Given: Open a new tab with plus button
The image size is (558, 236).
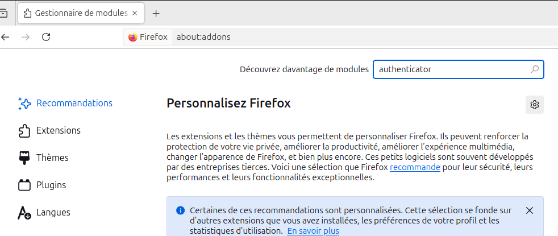Looking at the screenshot, I should [x=156, y=13].
